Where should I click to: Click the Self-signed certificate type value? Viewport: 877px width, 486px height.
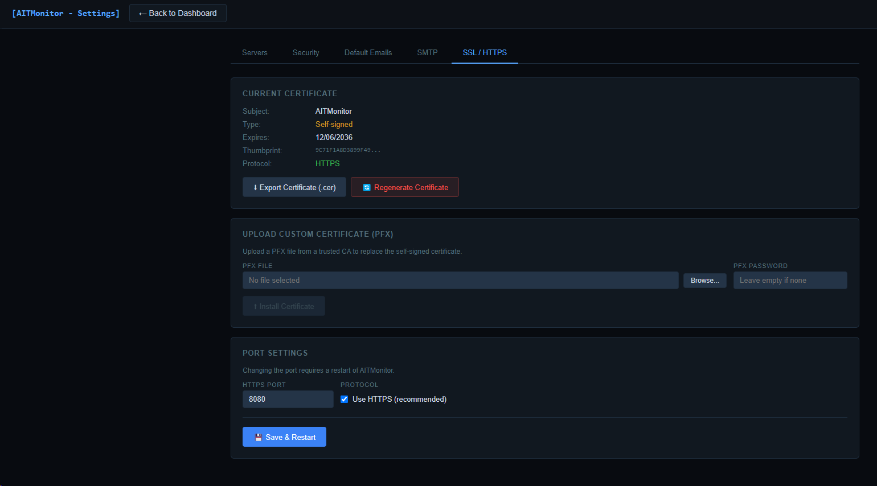point(334,124)
